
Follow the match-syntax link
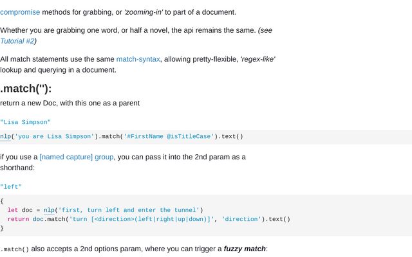pyautogui.click(x=138, y=59)
